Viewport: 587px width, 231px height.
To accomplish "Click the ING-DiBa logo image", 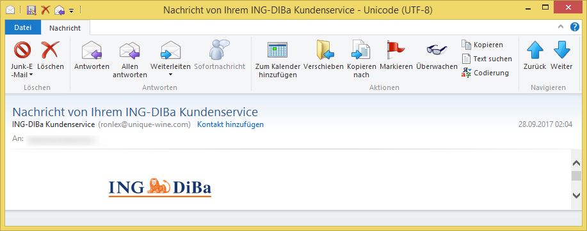I will (160, 188).
